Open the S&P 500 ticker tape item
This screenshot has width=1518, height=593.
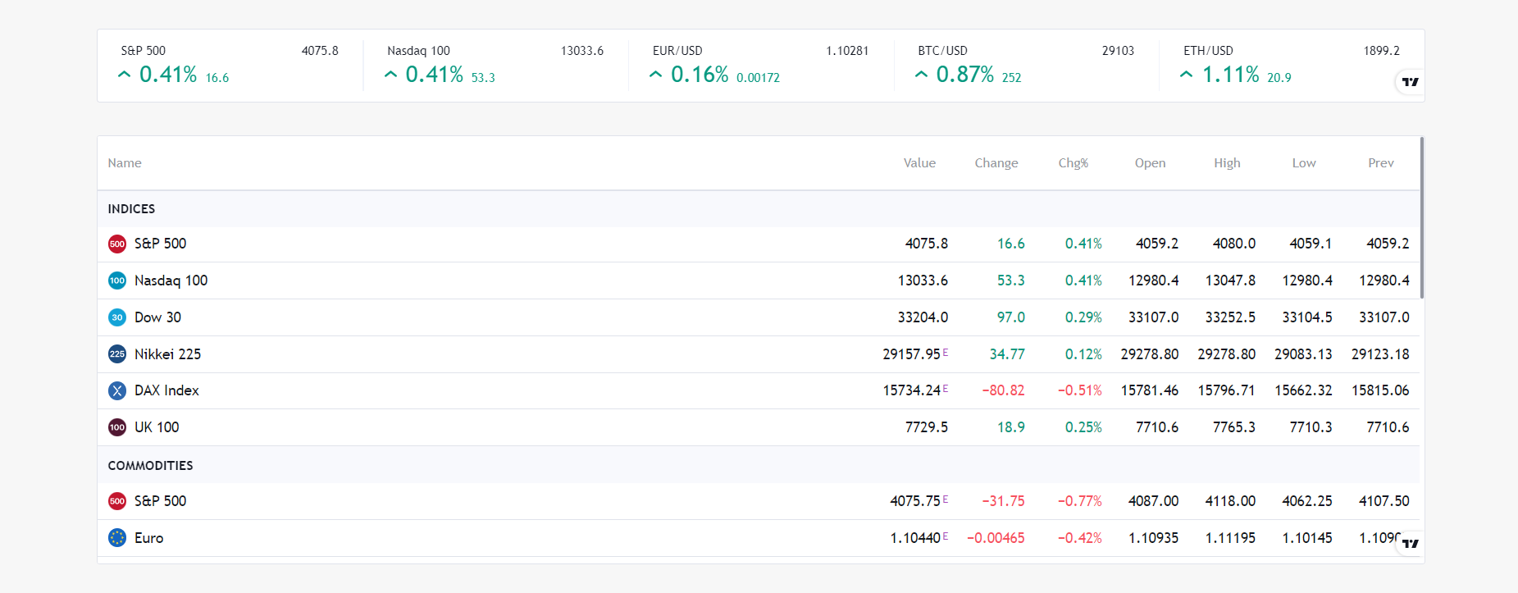tap(230, 66)
